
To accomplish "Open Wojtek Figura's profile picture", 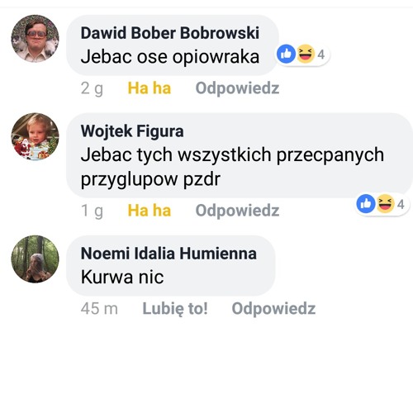I will pyautogui.click(x=35, y=136).
